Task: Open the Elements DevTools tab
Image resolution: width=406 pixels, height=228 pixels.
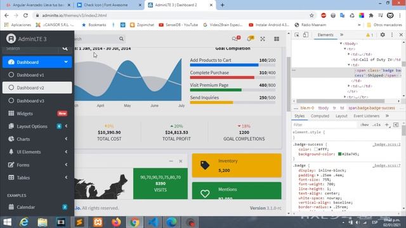Action: tap(325, 35)
